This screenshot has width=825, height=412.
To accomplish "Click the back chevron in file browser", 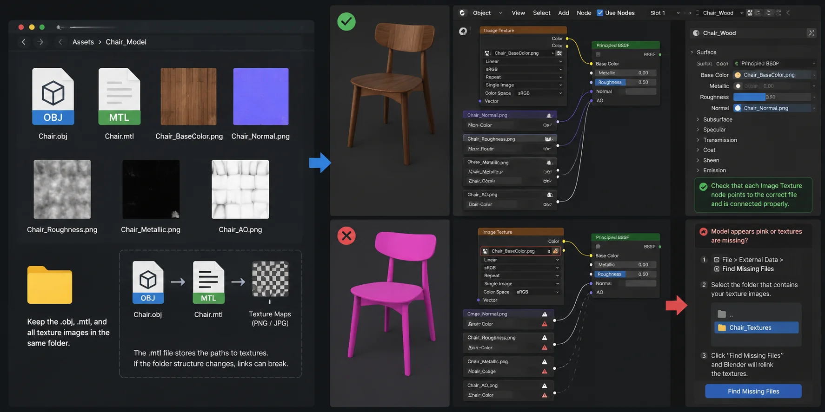I will (x=24, y=42).
